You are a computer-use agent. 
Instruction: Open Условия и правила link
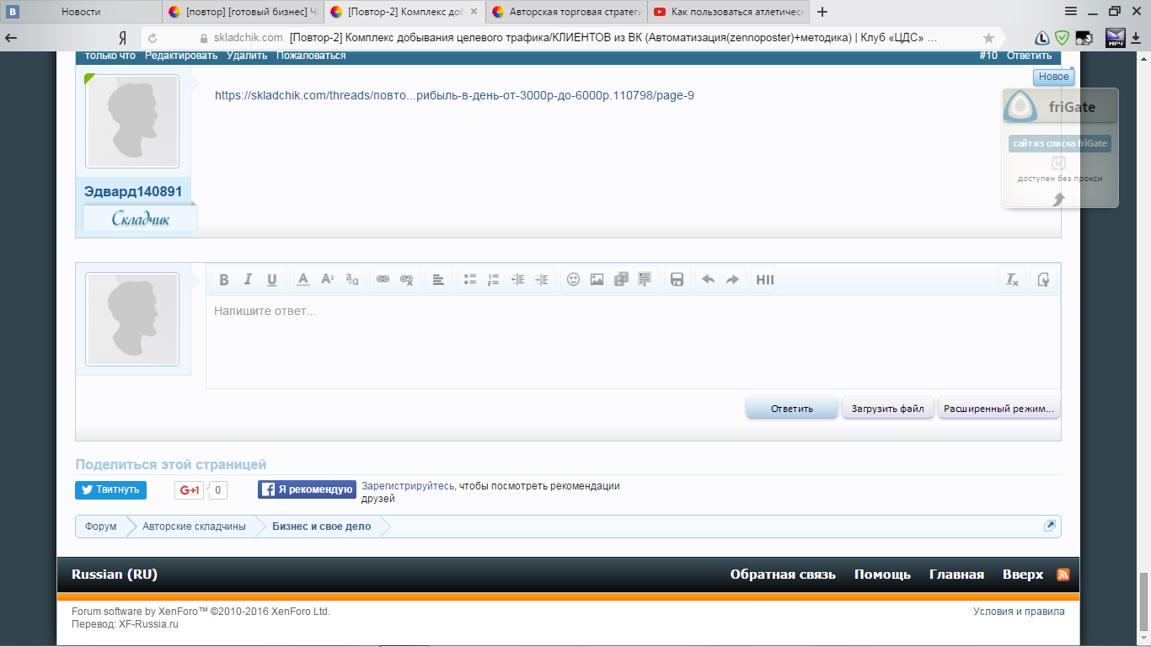pos(1019,612)
